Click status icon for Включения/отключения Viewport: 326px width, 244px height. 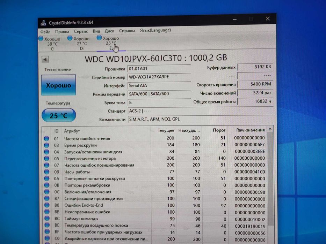[x=47, y=192]
